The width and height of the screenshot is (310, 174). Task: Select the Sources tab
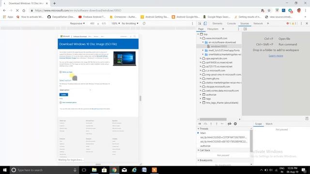244,24
